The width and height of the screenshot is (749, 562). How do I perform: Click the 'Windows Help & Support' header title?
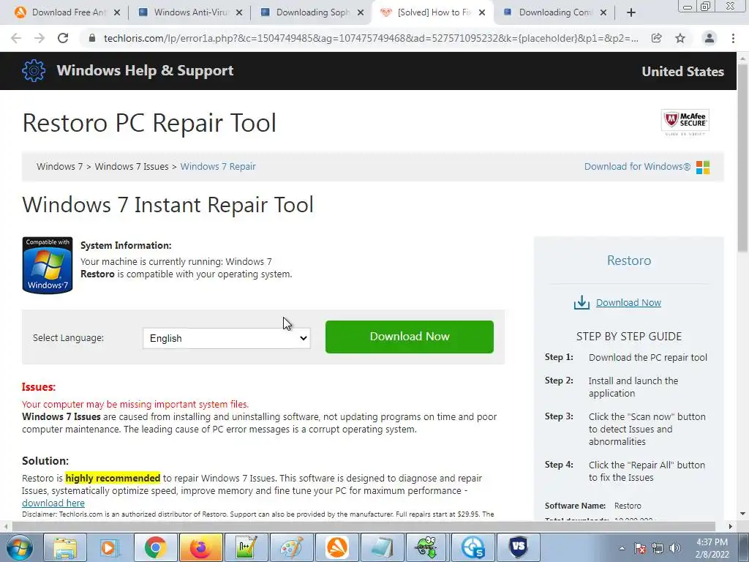click(x=145, y=71)
